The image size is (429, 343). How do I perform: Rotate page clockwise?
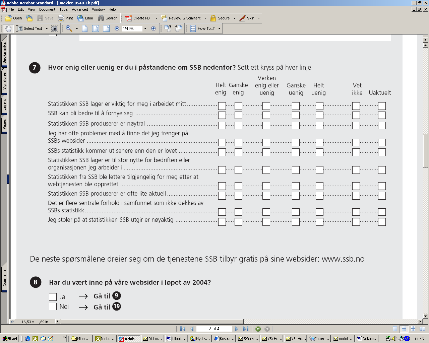(x=168, y=28)
